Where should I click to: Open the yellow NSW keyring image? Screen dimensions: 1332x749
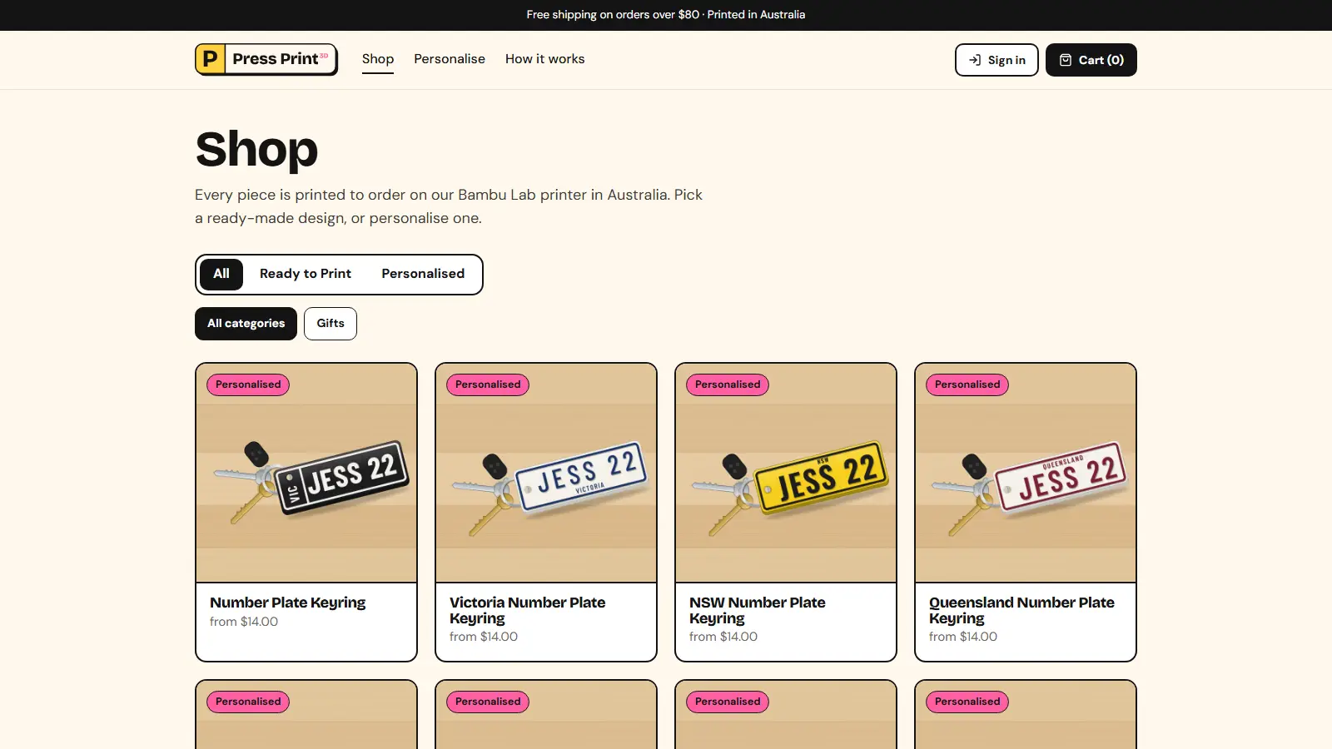tap(786, 473)
